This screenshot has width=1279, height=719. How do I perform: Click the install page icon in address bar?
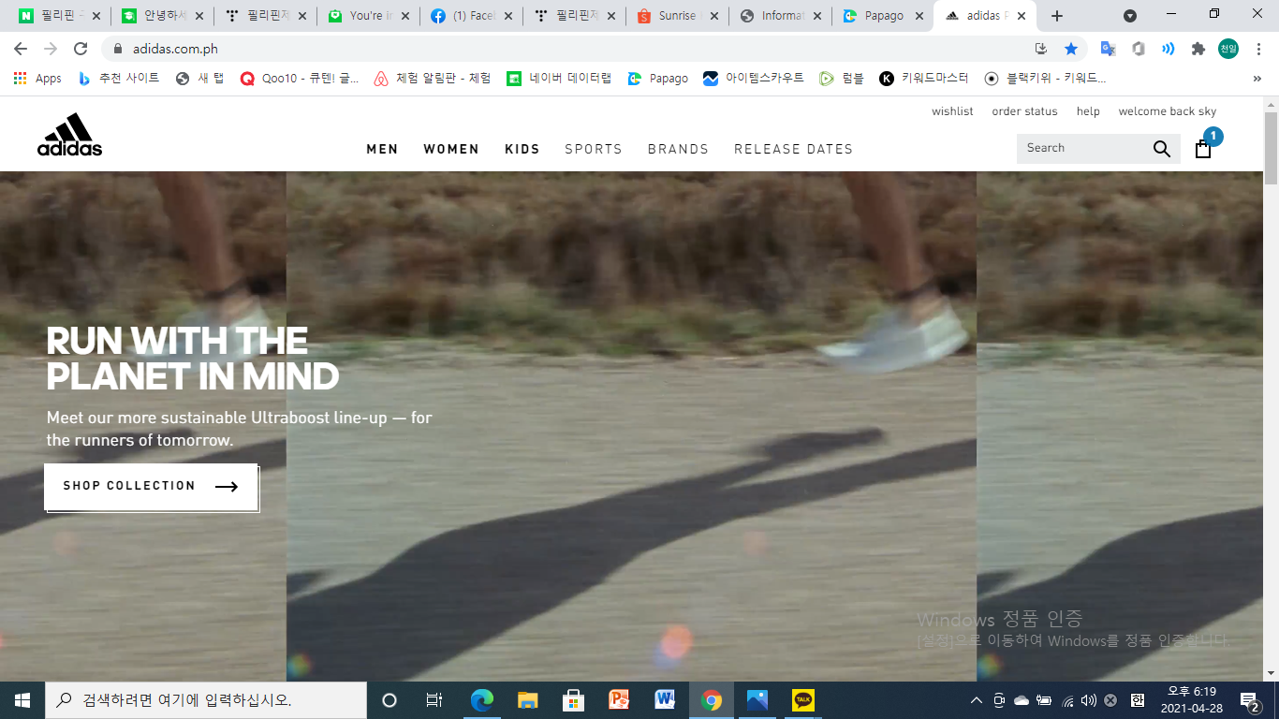click(x=1041, y=49)
